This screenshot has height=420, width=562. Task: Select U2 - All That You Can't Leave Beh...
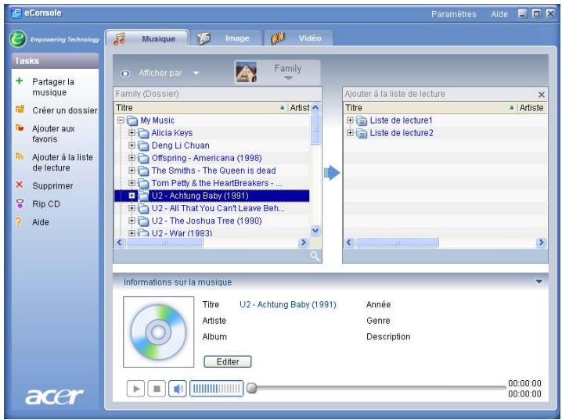[218, 208]
